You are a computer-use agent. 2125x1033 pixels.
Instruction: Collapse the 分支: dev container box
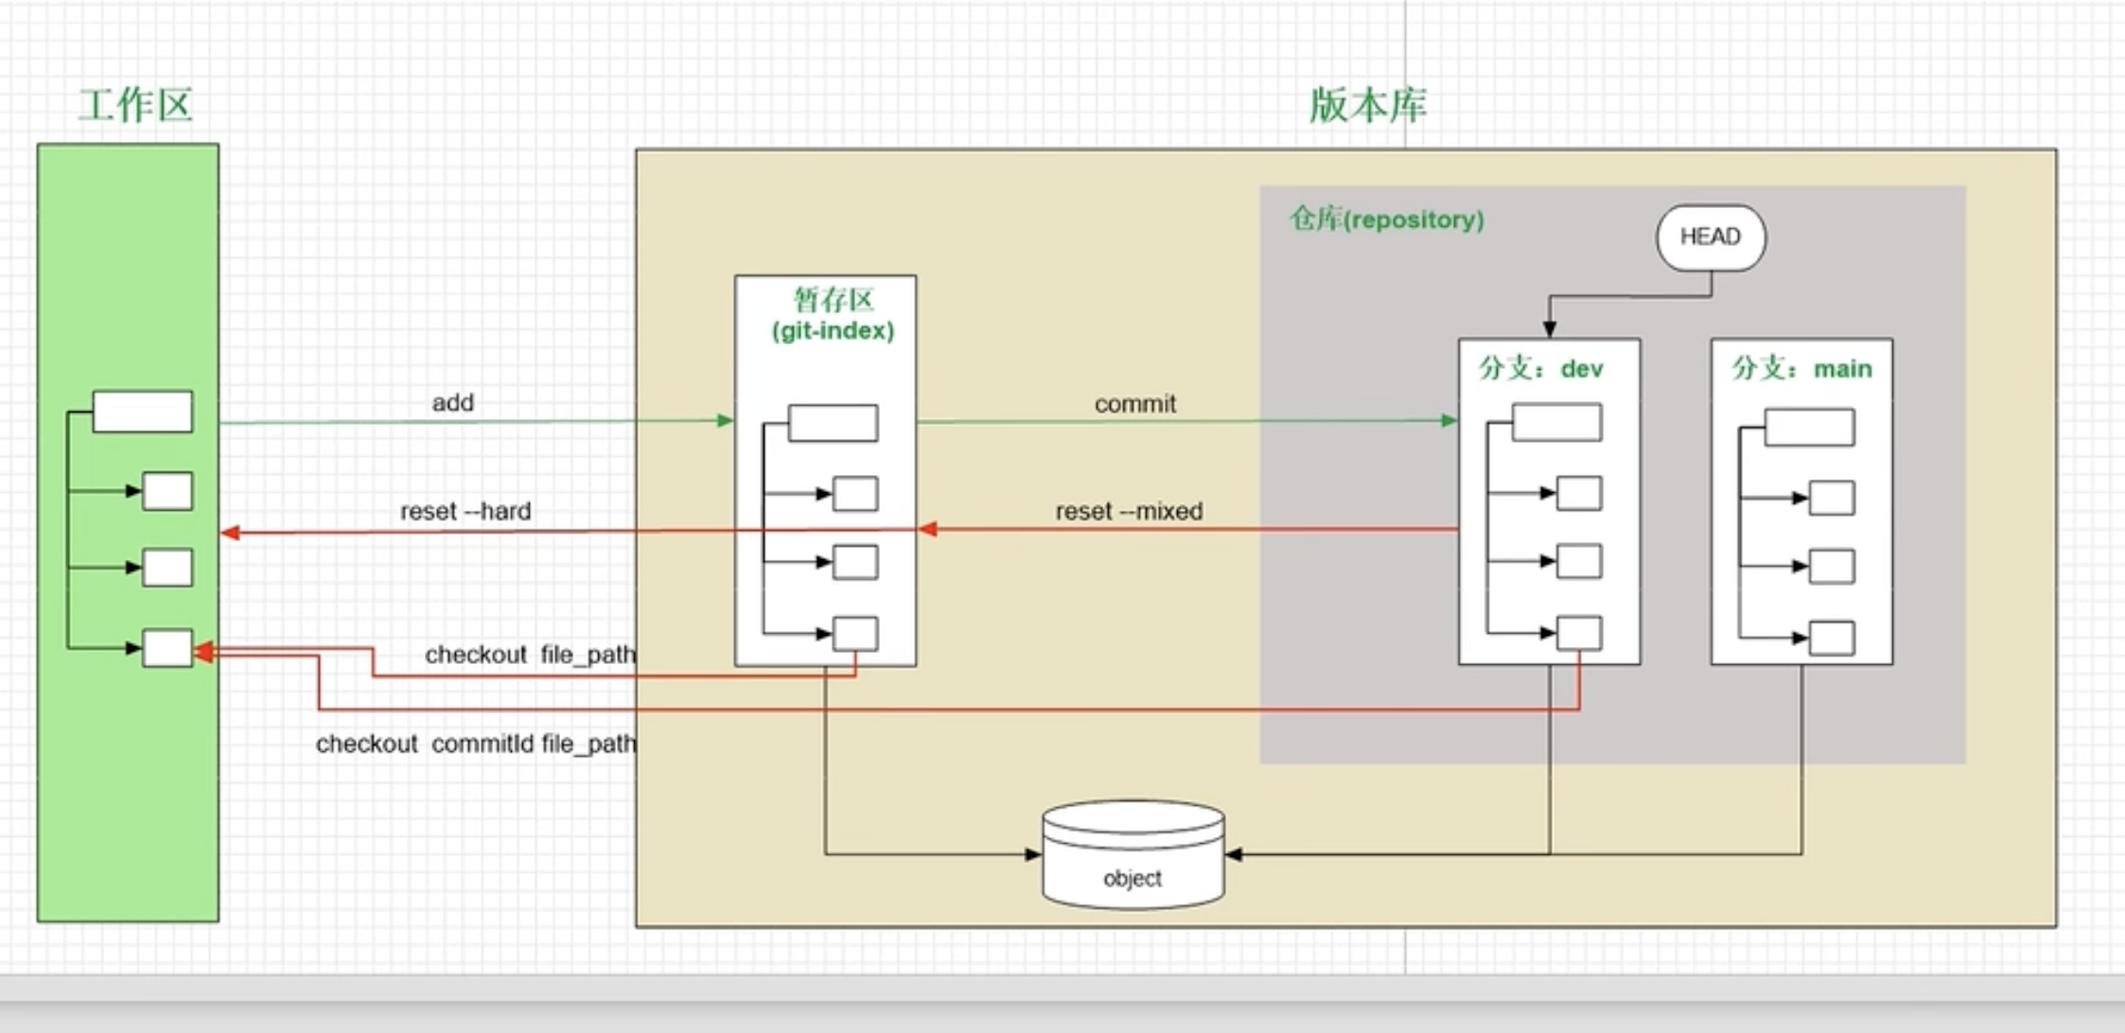point(1549,369)
